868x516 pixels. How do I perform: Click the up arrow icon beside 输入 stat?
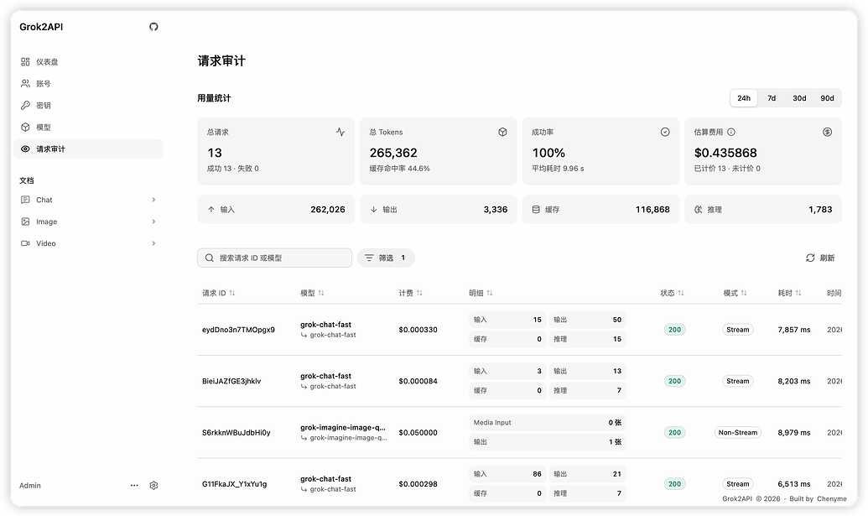pos(211,209)
